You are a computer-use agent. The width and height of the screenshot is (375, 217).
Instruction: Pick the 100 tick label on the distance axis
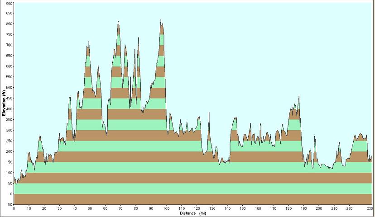pos(166,208)
